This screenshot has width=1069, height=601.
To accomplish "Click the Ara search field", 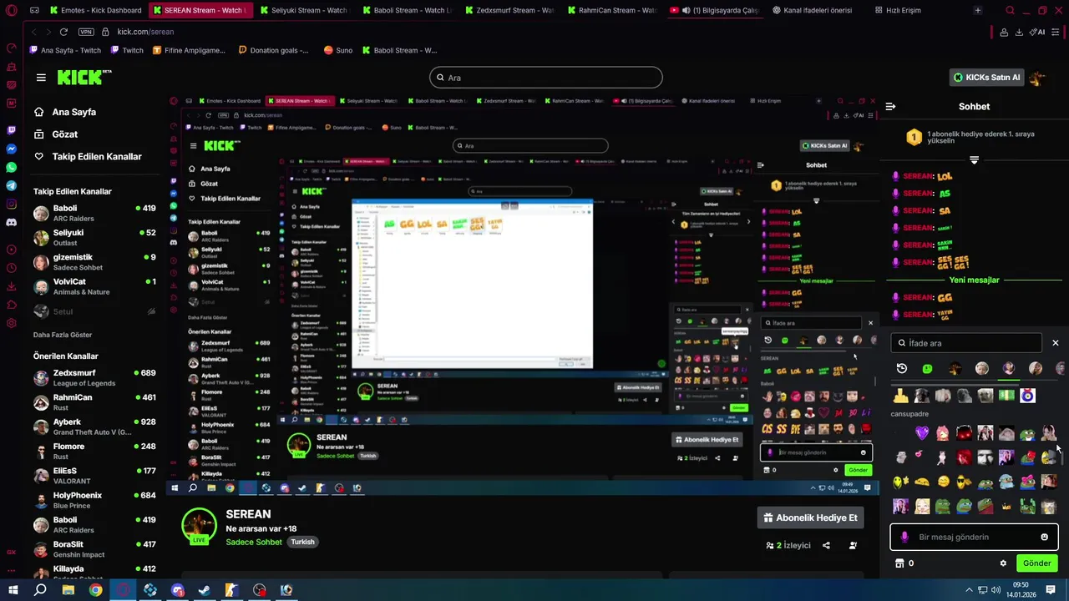I will coord(546,78).
